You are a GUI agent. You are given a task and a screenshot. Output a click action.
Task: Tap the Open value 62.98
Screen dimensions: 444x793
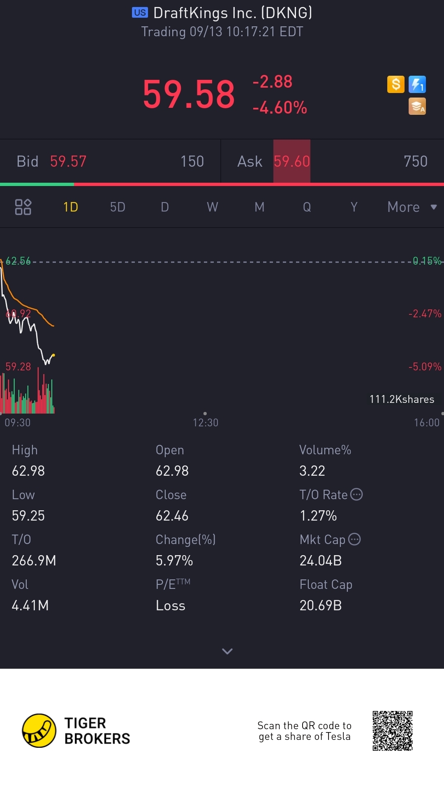click(x=172, y=471)
